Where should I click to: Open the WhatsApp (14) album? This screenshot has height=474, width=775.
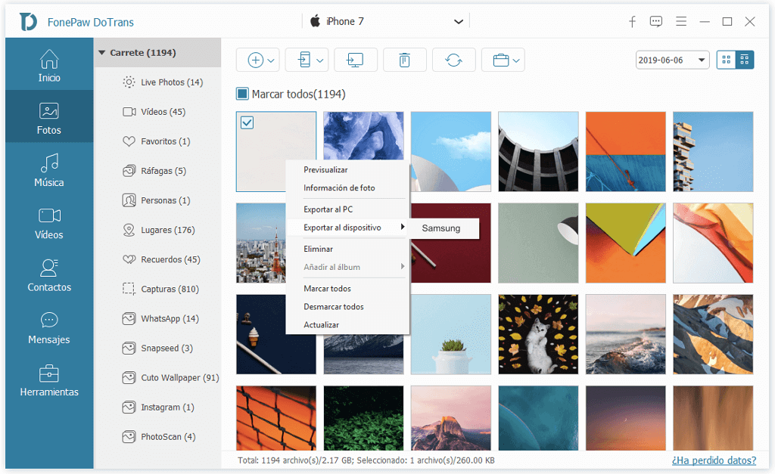[170, 319]
